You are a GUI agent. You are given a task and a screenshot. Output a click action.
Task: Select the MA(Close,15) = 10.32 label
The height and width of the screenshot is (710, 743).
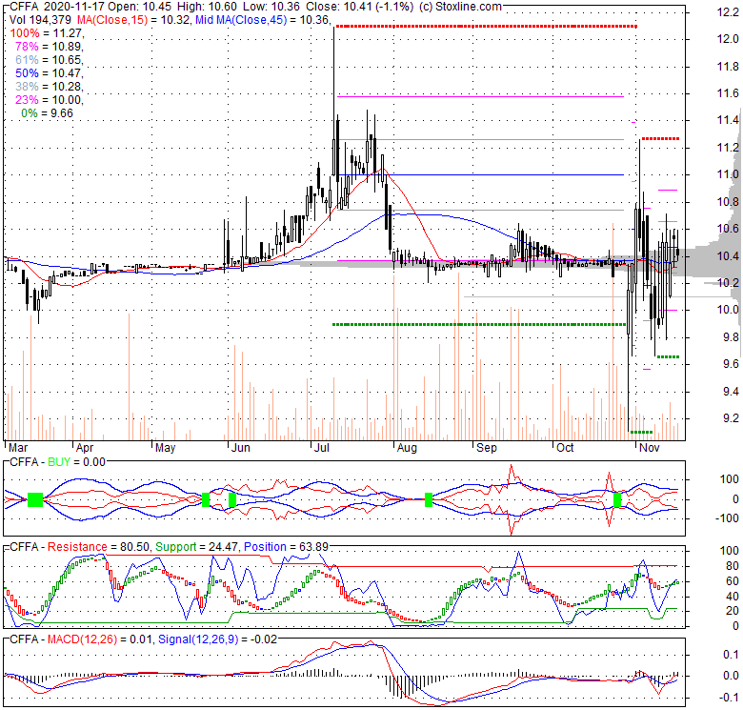click(133, 20)
